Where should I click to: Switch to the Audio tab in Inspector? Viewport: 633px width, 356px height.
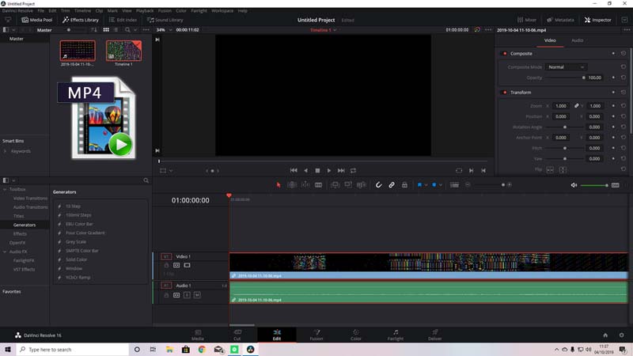(x=577, y=40)
